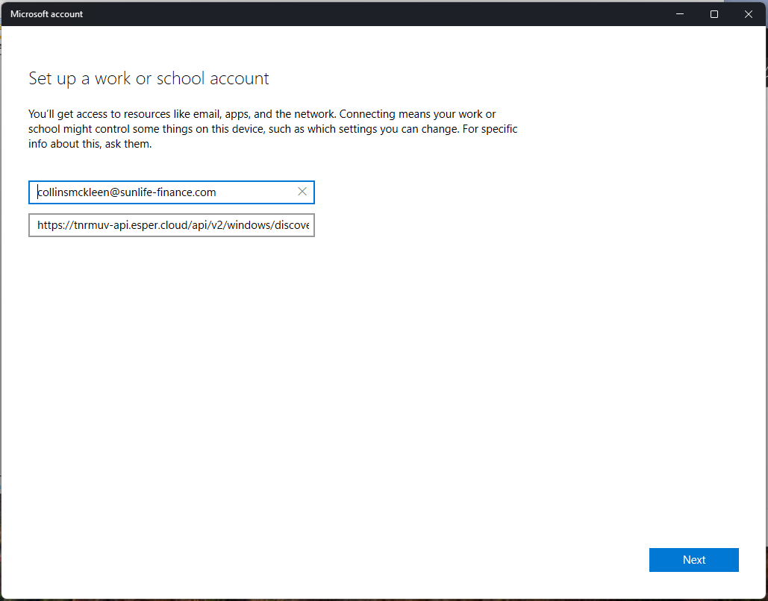Click empty title bar area beside "Microsoft account"
This screenshot has width=768, height=601.
pyautogui.click(x=373, y=14)
